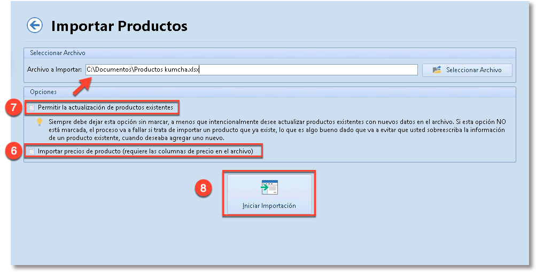Viewport: 536px width, 272px height.
Task: Check Importar precios de producto option
Action: [x=32, y=151]
